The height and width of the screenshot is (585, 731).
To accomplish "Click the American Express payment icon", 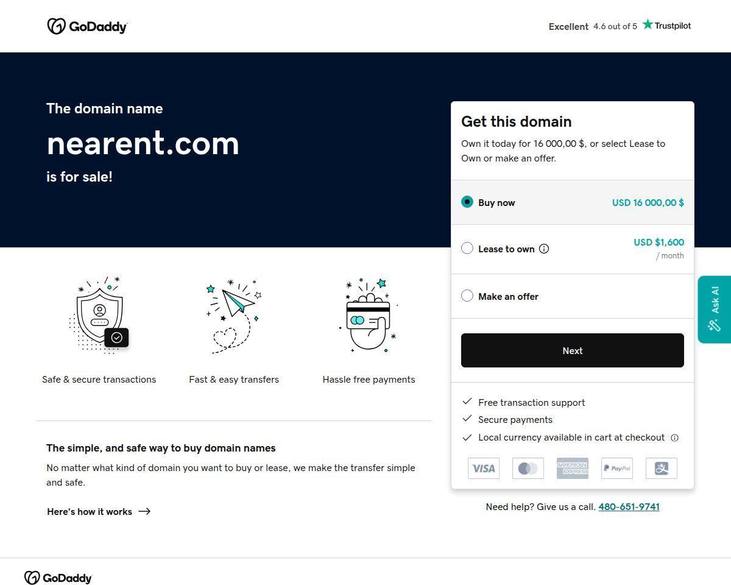I will [573, 468].
